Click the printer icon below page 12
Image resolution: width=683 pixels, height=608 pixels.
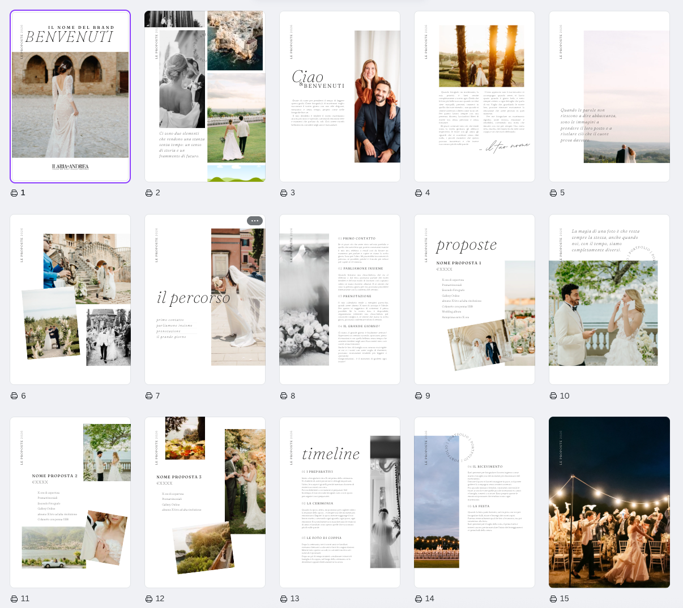(x=149, y=599)
